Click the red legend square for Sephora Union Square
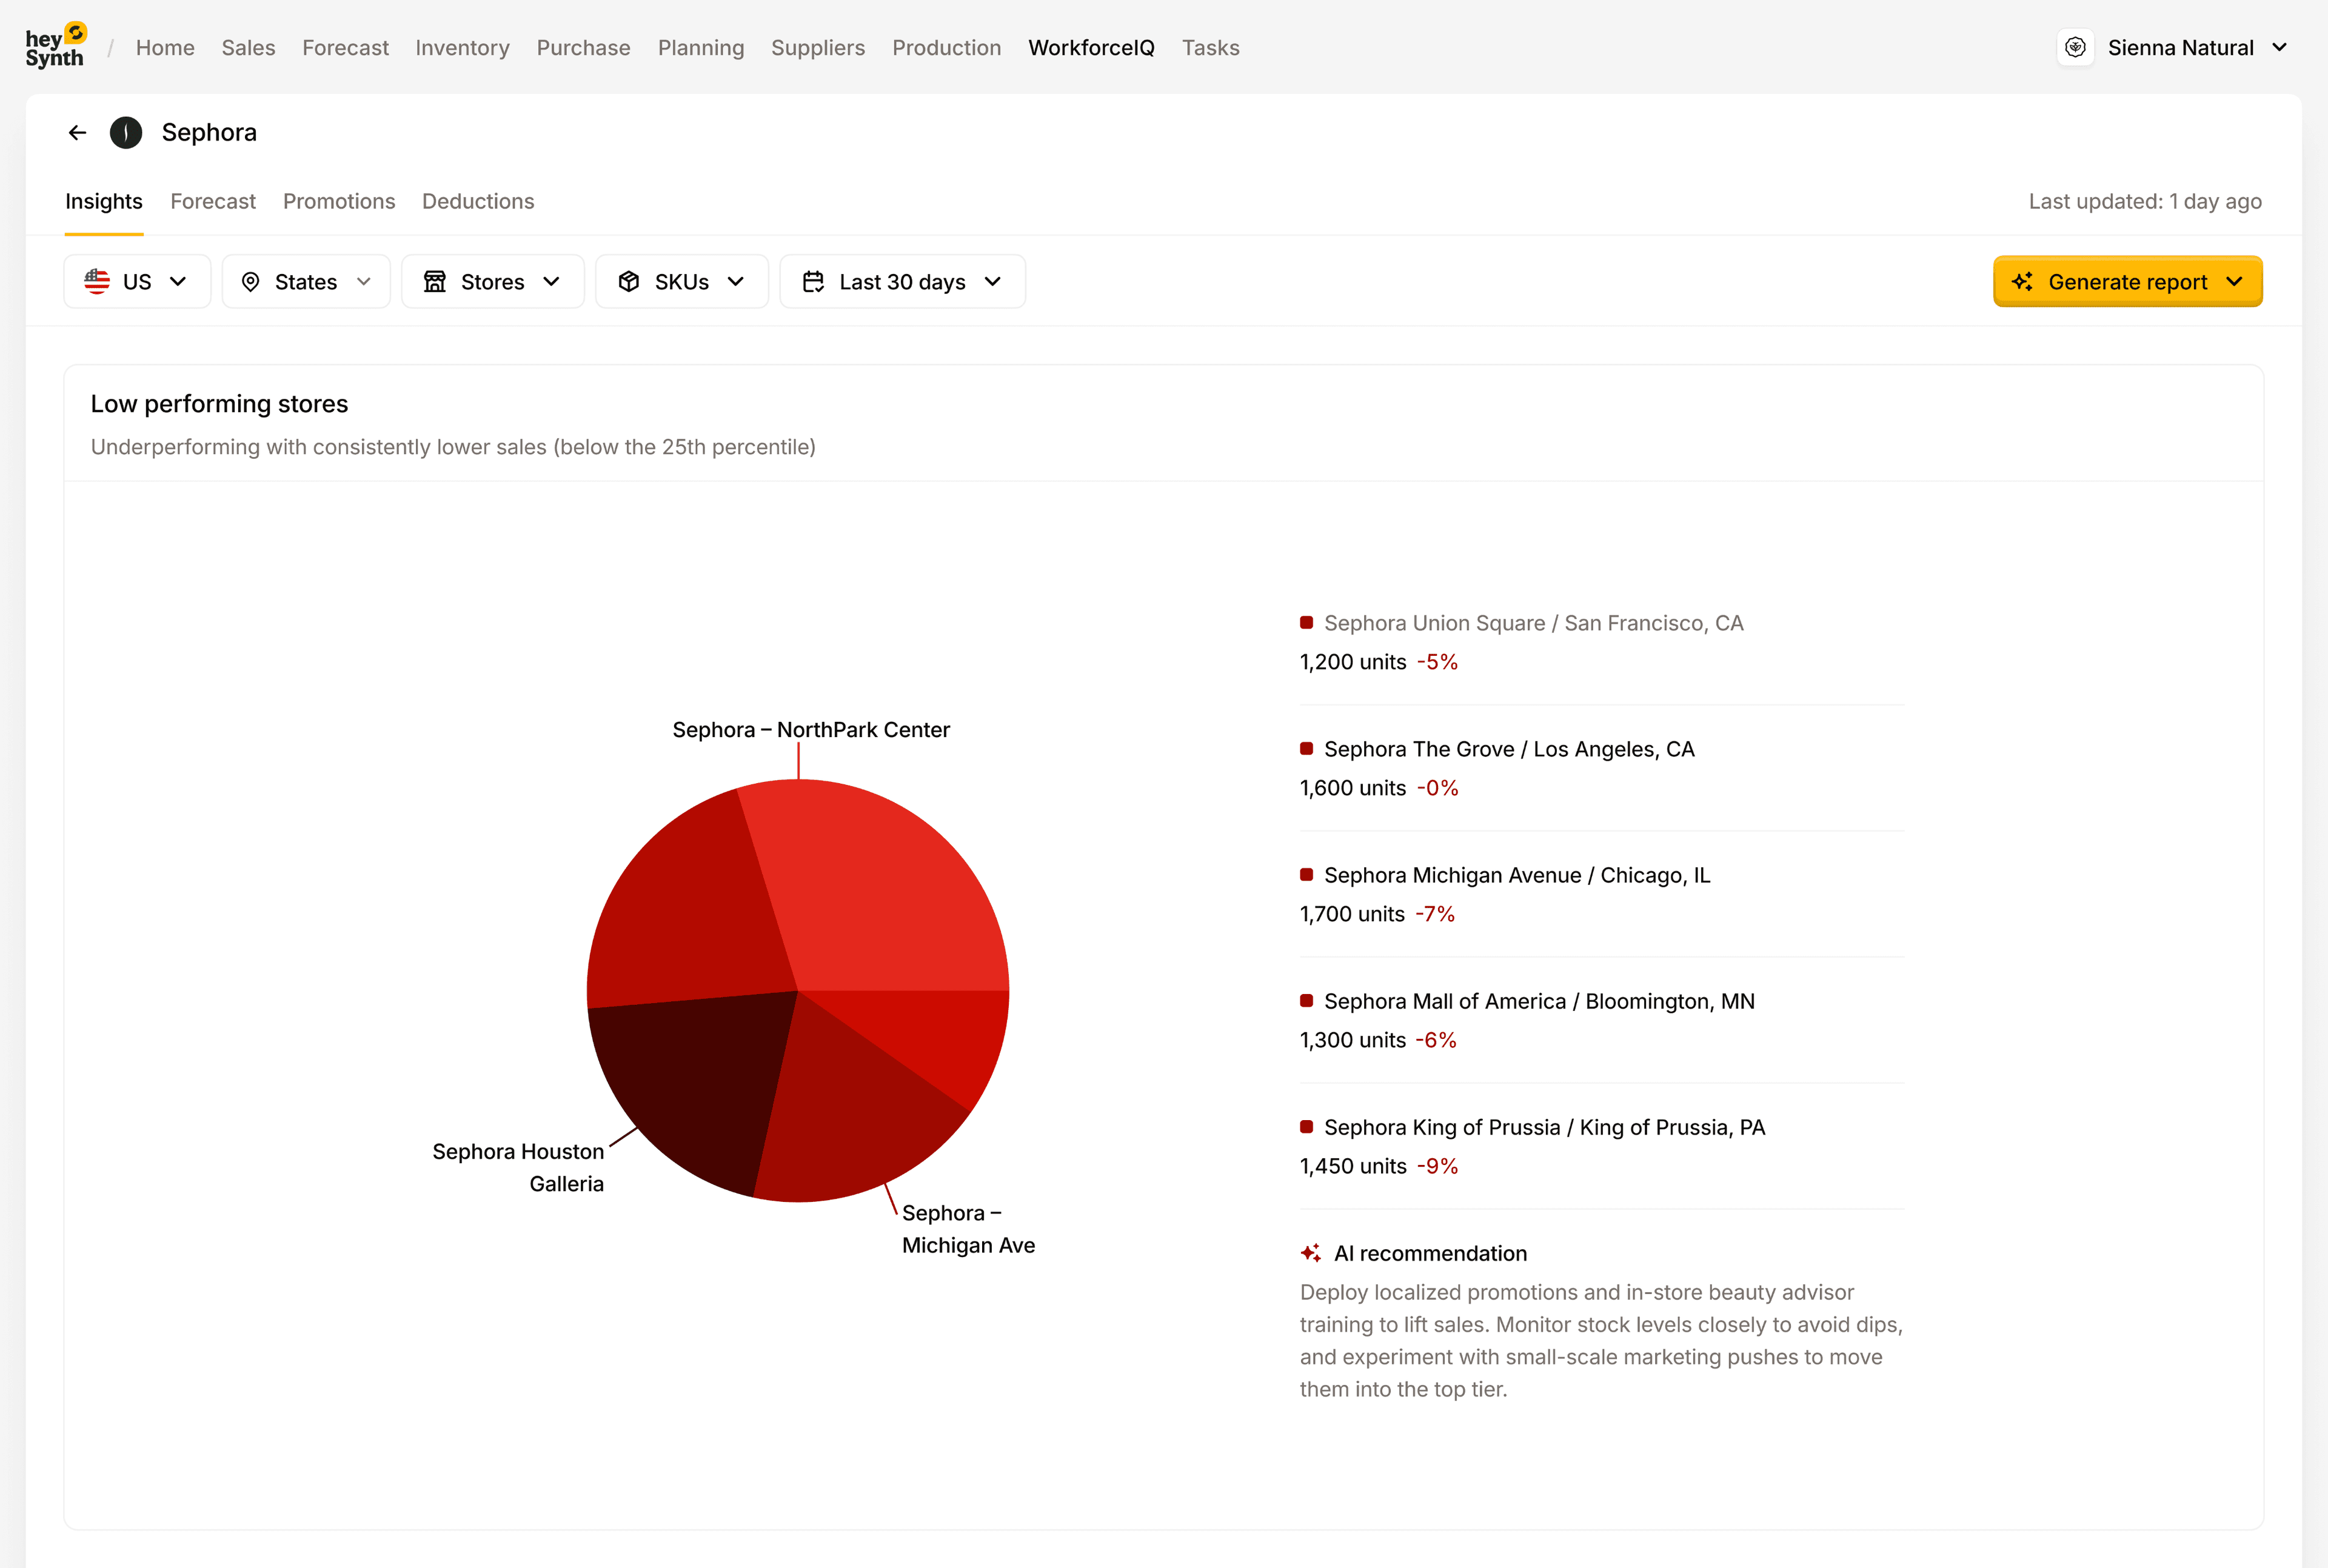2328x1568 pixels. pyautogui.click(x=1306, y=622)
